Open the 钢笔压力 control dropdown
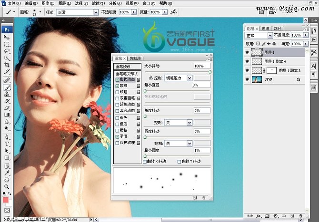This screenshot has width=319, height=222. [x=189, y=78]
